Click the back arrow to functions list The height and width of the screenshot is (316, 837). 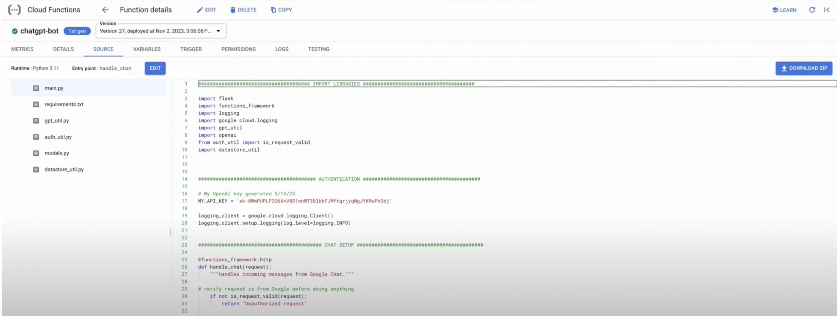click(x=105, y=10)
